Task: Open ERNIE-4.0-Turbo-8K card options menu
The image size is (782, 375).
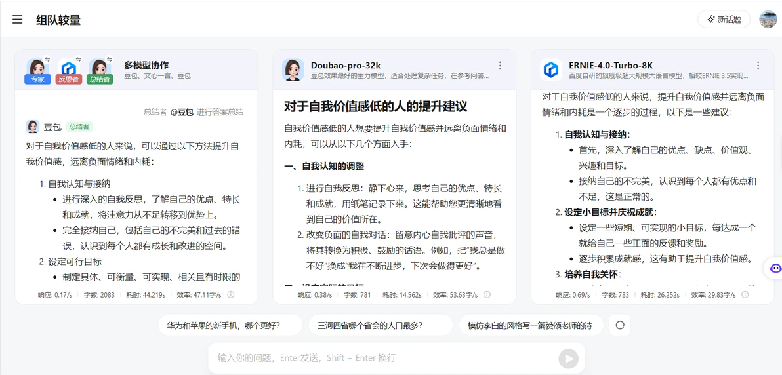Action: coord(758,66)
